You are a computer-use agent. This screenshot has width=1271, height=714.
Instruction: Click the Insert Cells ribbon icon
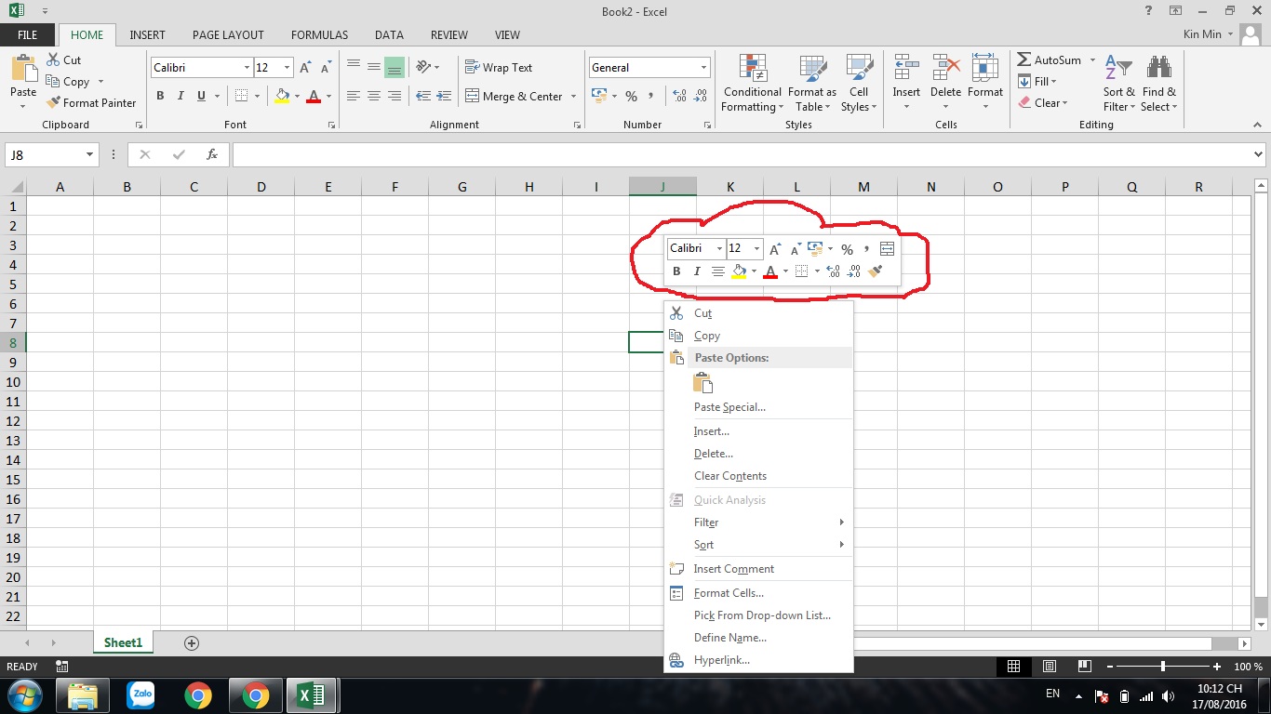tap(905, 69)
